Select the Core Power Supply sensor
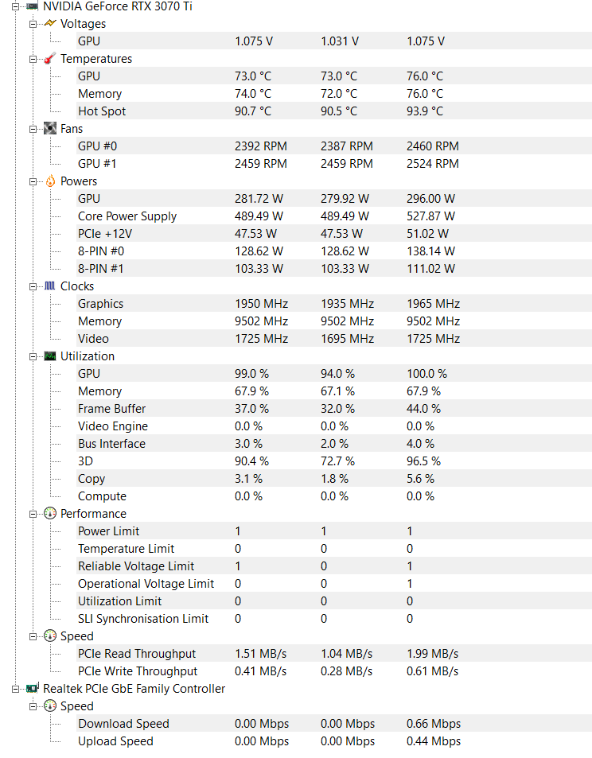Viewport: 592px width, 758px height. [x=127, y=216]
